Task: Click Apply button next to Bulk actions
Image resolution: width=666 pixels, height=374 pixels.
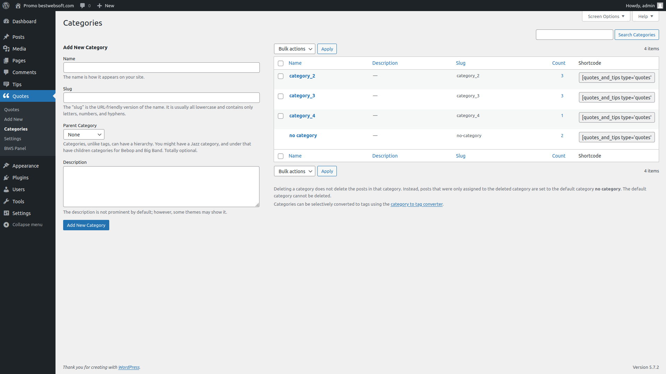Action: 327,49
